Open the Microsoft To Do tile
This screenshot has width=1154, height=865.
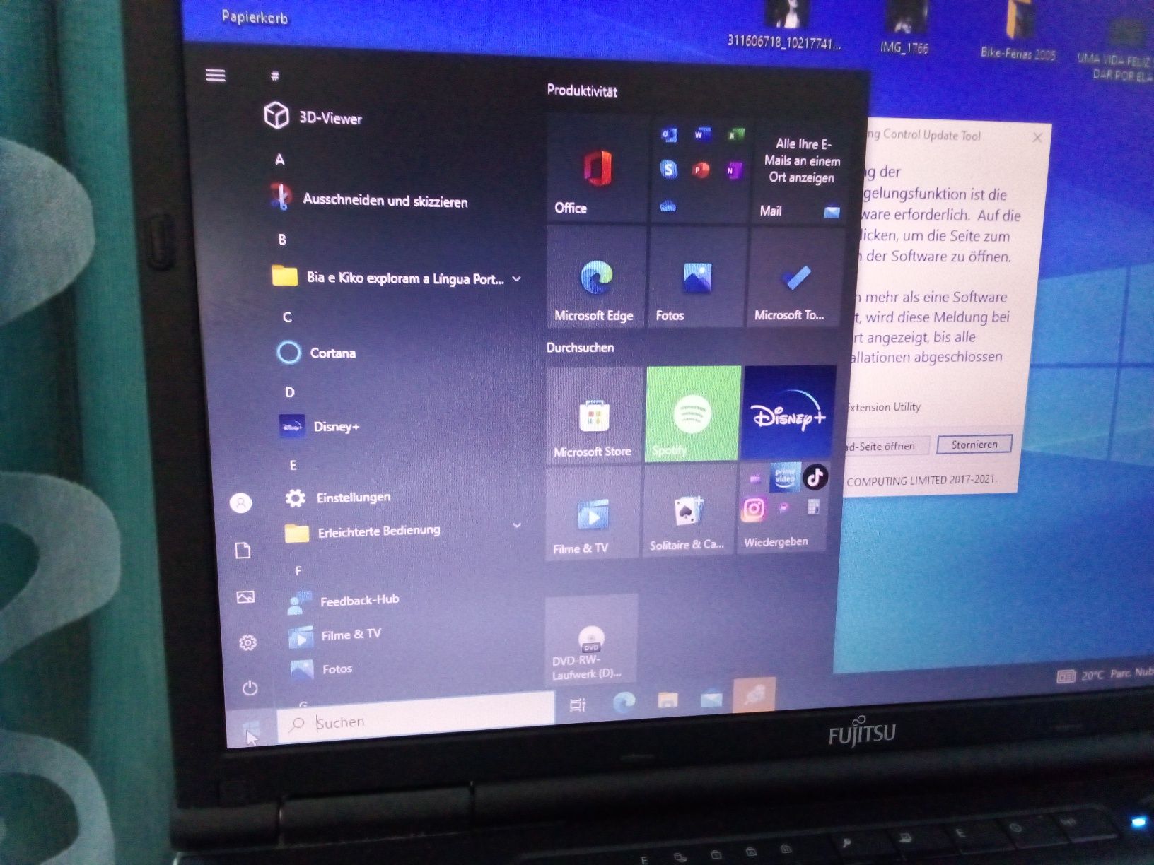(795, 278)
